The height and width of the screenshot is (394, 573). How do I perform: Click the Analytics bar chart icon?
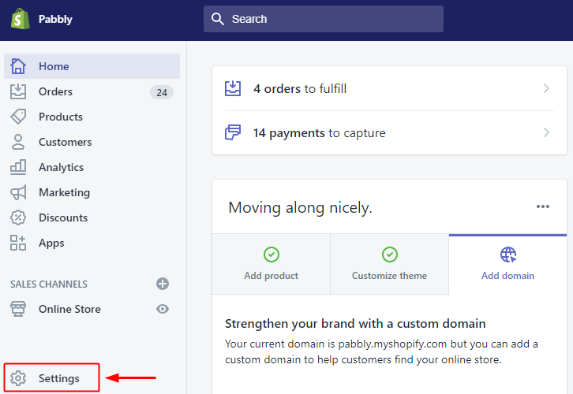pyautogui.click(x=18, y=167)
